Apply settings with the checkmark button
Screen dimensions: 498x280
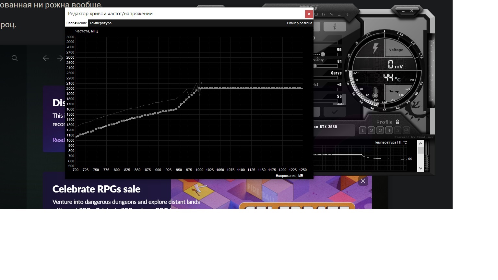pyautogui.click(x=335, y=112)
